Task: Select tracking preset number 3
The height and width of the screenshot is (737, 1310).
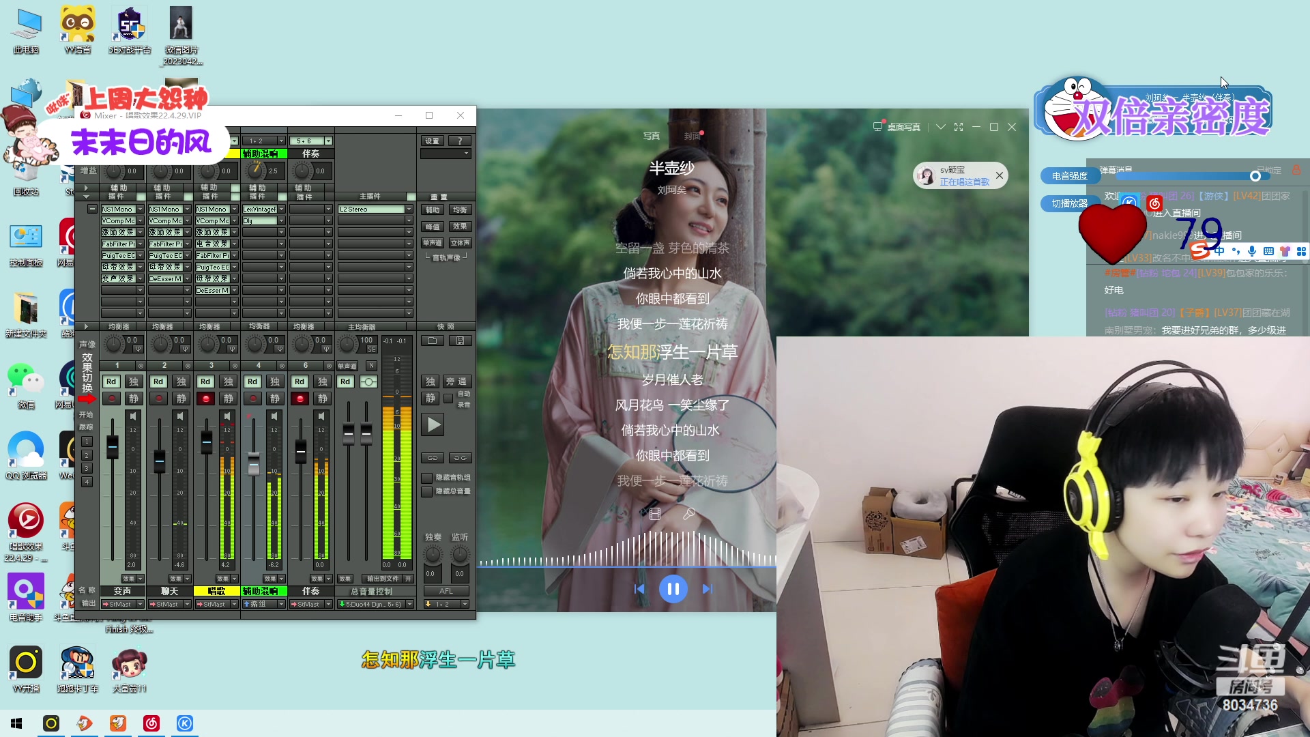Action: coord(87,468)
